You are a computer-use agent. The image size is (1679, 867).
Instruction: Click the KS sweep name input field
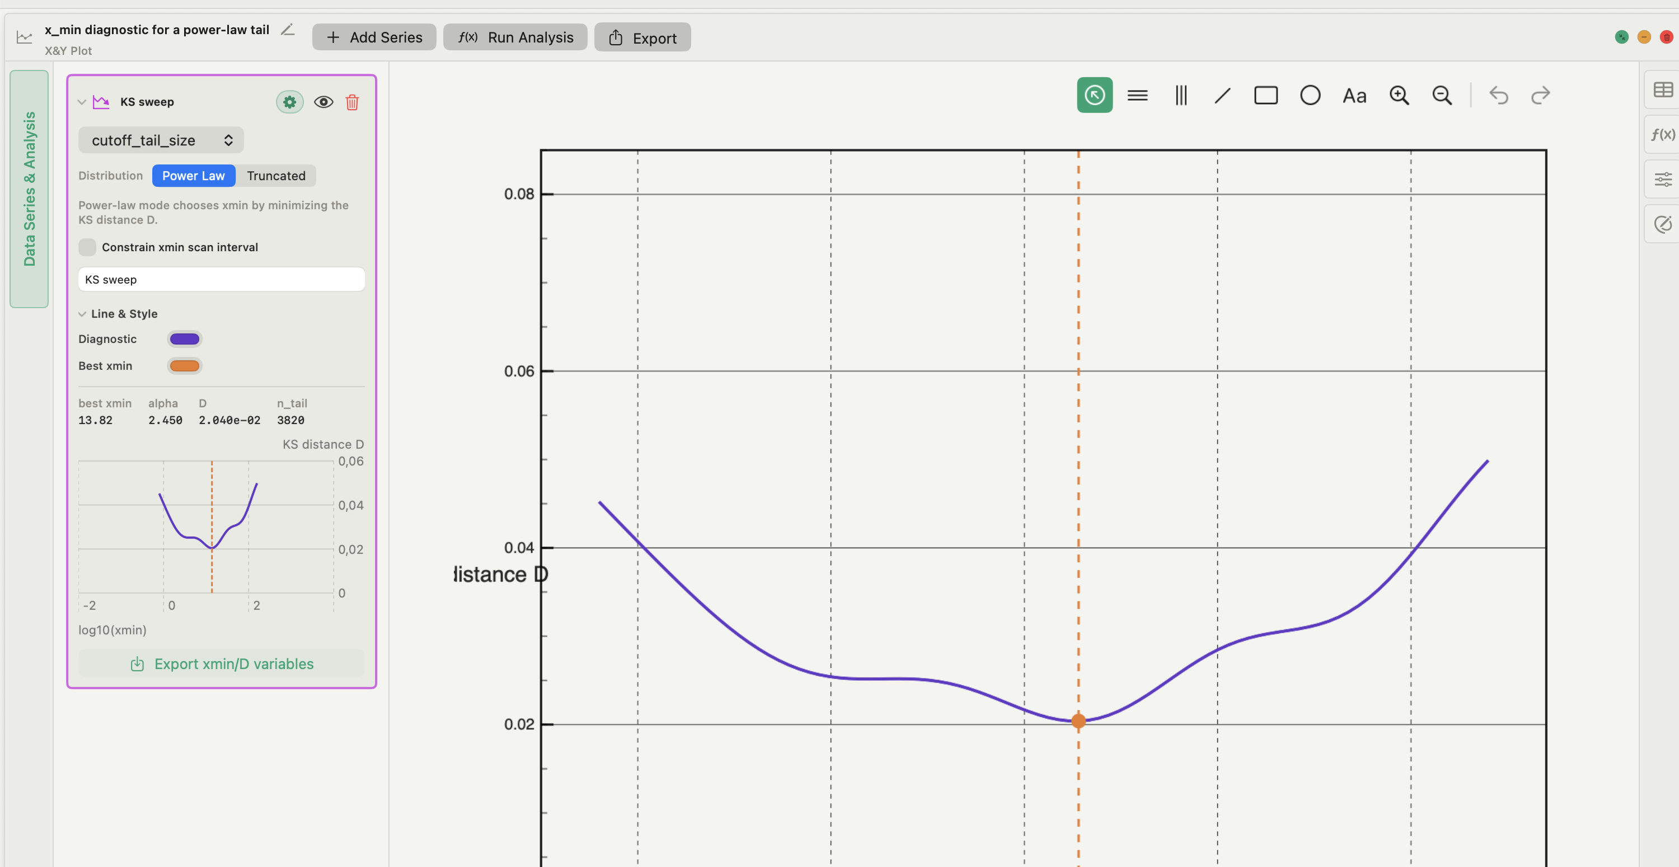(x=222, y=280)
